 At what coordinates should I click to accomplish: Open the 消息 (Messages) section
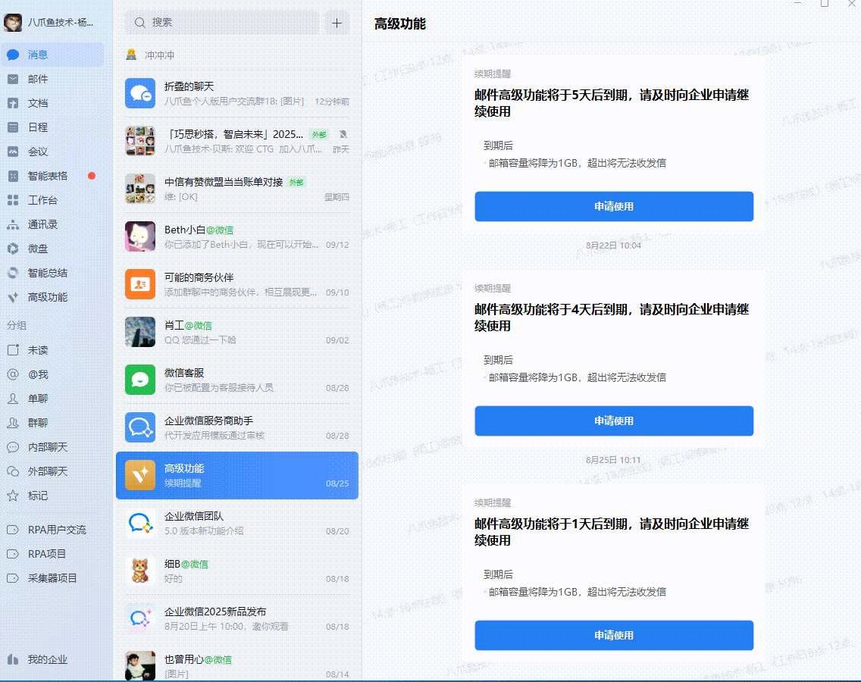(52, 55)
